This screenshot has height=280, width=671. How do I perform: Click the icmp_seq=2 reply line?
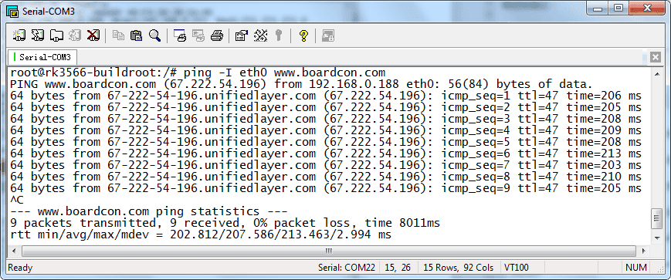(x=326, y=107)
